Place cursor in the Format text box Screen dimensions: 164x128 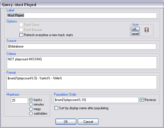82,82
